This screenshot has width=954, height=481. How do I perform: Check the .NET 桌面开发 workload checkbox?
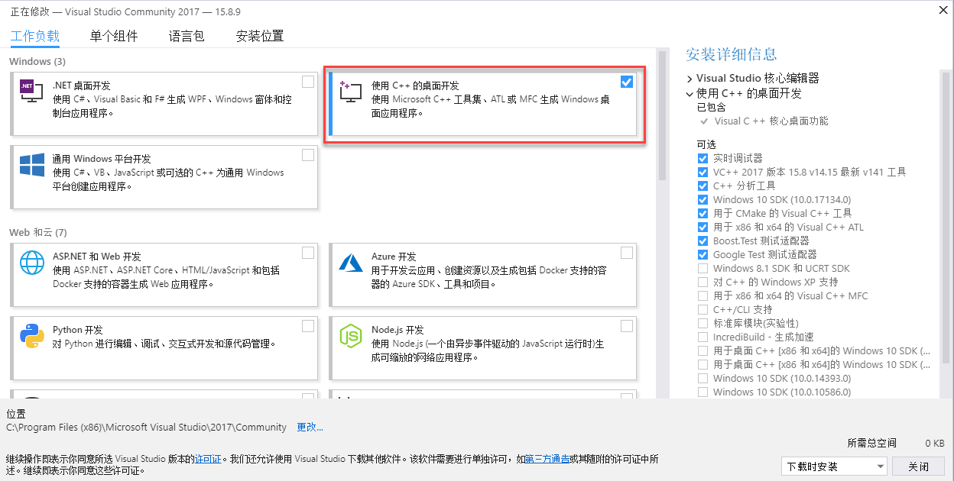(x=308, y=82)
